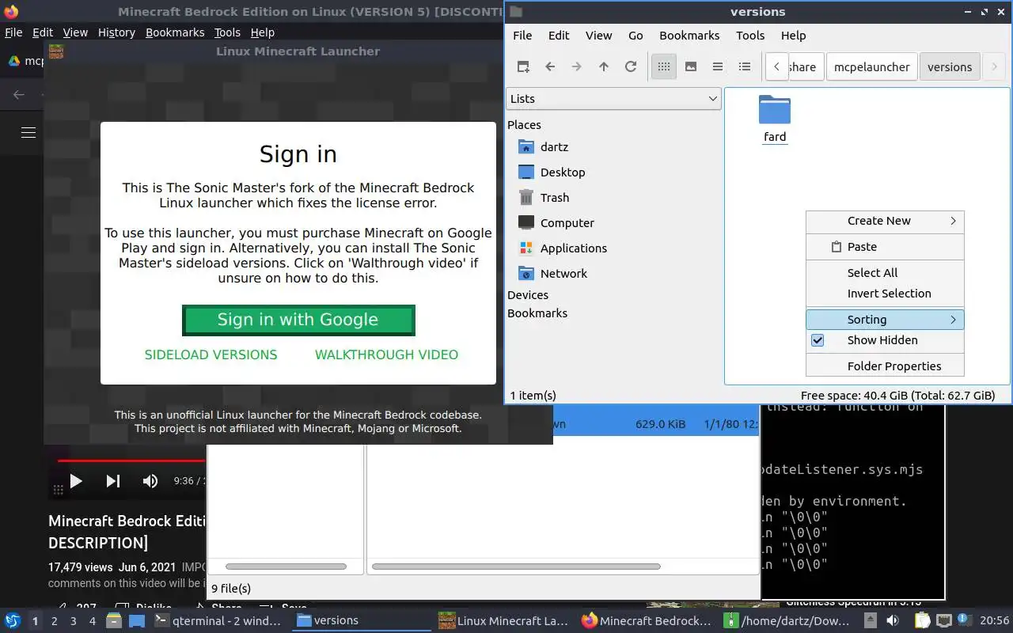Click the show desktop taskbar icon
This screenshot has width=1013, height=633.
point(136,621)
